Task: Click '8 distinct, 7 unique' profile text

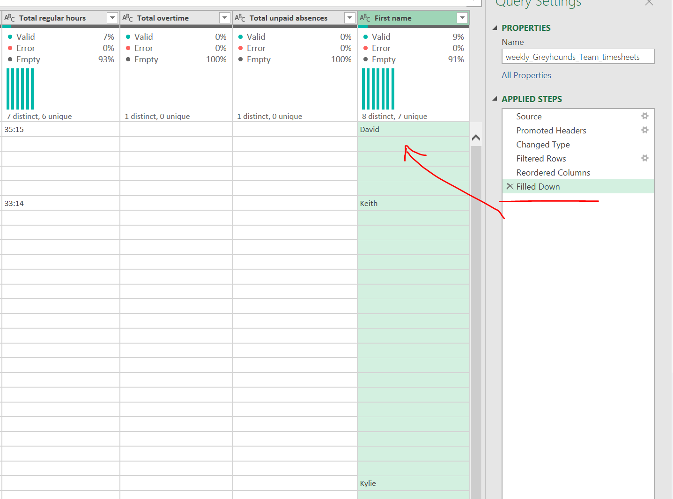Action: (x=394, y=116)
